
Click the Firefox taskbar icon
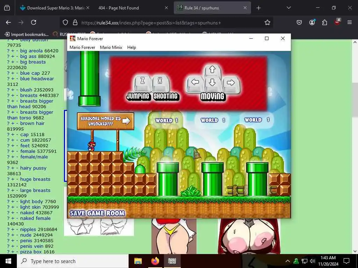(155, 261)
